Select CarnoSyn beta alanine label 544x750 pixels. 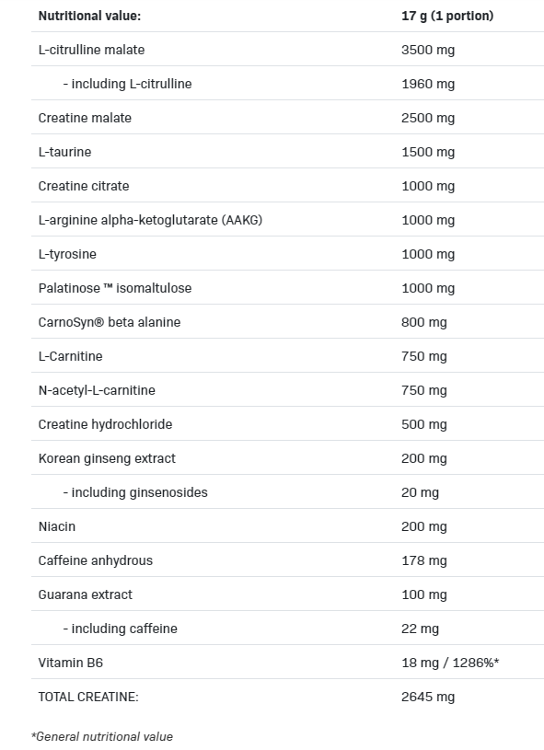[x=110, y=322]
